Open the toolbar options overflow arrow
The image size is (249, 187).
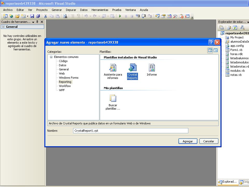pos(192,17)
